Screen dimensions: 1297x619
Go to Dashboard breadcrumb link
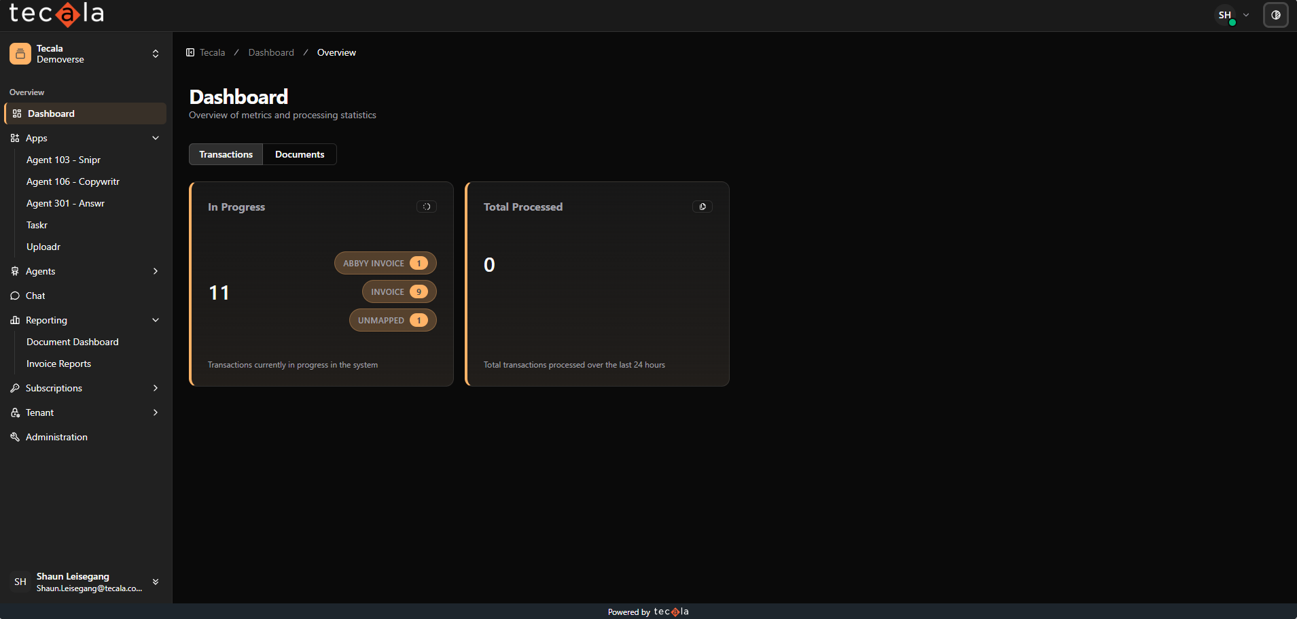(271, 52)
